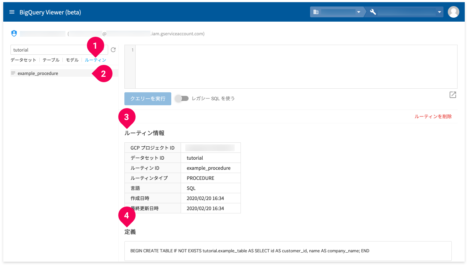This screenshot has height=266, width=468.
Task: Click the 最終更新日時 value 2020/02/20 16:34
Action: [x=206, y=208]
